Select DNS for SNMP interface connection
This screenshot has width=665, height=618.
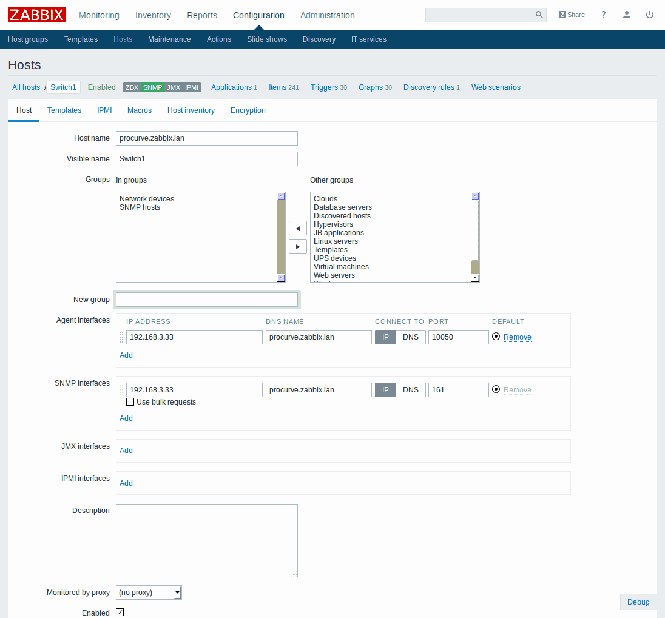click(x=411, y=390)
